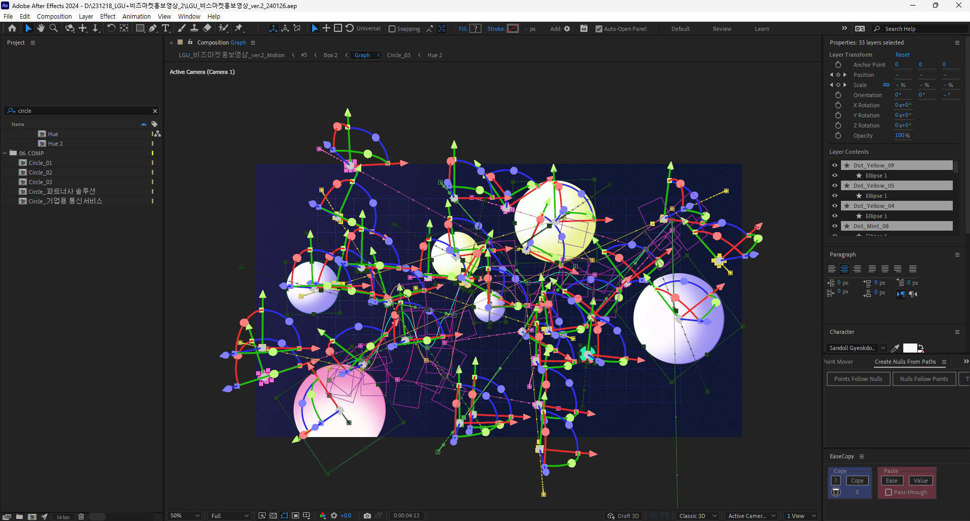Viewport: 970px width, 521px height.
Task: Click the fill color swatch in Character panel
Action: pyautogui.click(x=909, y=348)
